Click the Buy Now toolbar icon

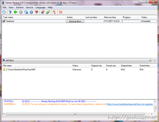pos(61,12)
